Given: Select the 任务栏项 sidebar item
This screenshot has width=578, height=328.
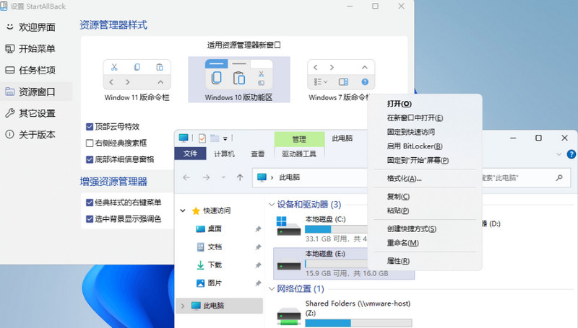Looking at the screenshot, I should (x=30, y=70).
